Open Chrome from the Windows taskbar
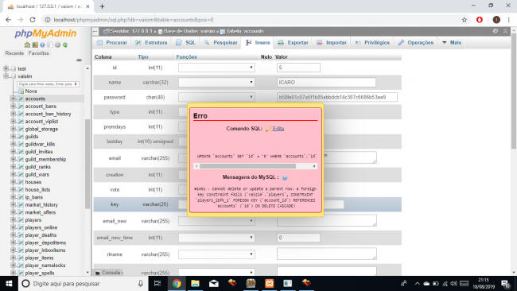Screen dimensions: 517x291 click(177, 283)
